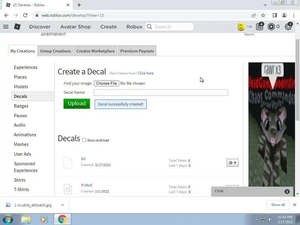Go forward in browser history
The height and width of the screenshot is (225, 300).
(x=16, y=15)
